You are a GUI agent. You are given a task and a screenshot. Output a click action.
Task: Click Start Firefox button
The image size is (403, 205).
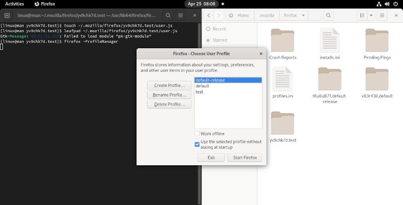245,157
